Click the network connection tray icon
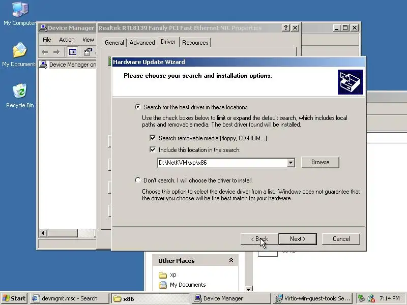 click(371, 298)
